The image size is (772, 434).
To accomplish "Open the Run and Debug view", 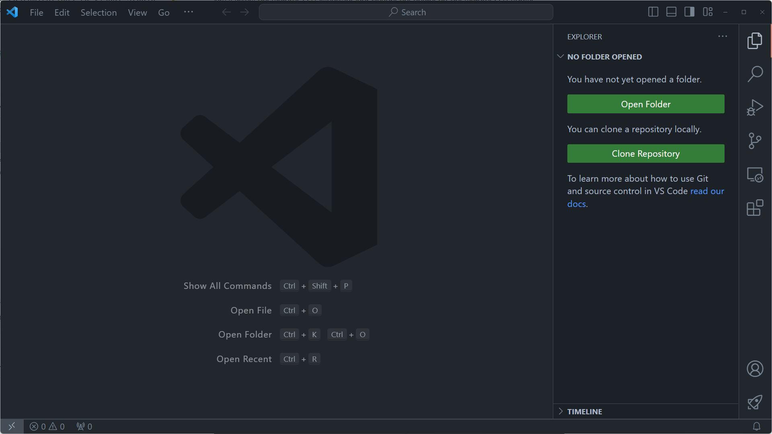I will [755, 107].
